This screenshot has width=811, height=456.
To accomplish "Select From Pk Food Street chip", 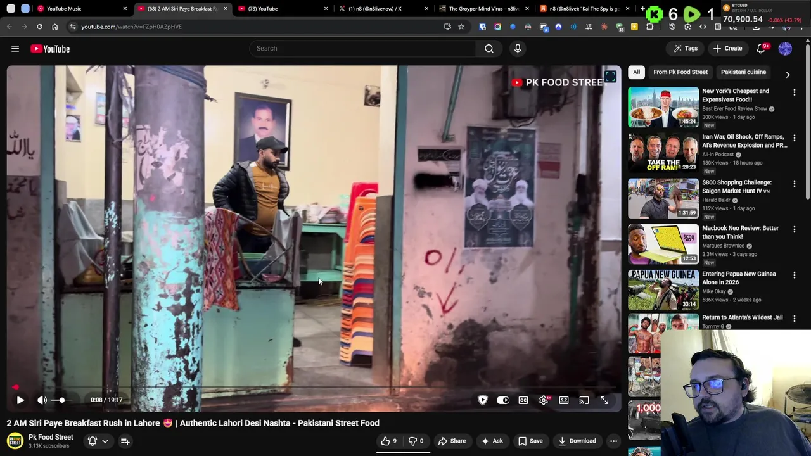I will click(x=680, y=72).
